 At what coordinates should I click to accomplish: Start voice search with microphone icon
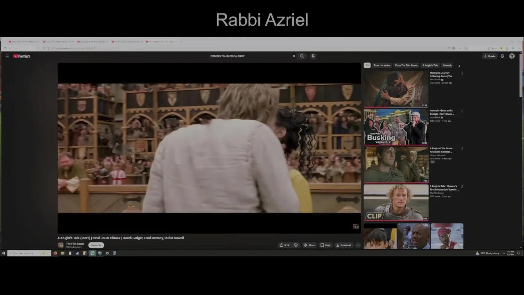click(x=313, y=56)
